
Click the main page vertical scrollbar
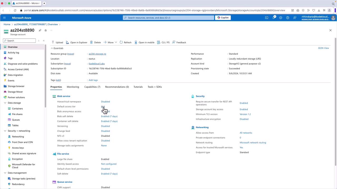coord(335,102)
